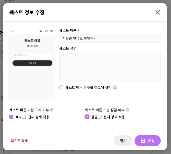Click into the 퀘스트 설명 text area
The height and width of the screenshot is (154, 171).
click(110, 67)
